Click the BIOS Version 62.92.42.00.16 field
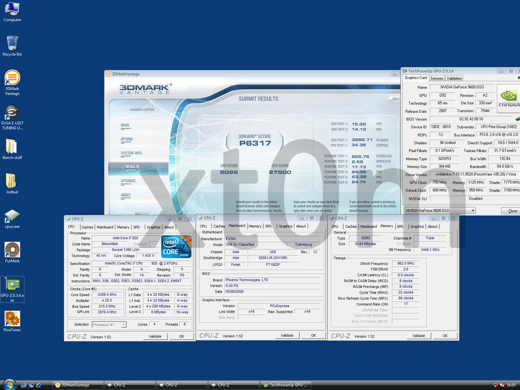The width and height of the screenshot is (520, 390). tap(471, 119)
